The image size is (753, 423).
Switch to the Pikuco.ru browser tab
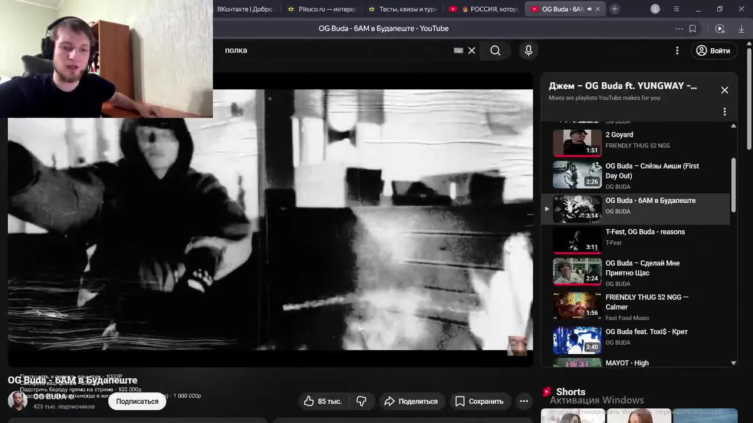322,9
